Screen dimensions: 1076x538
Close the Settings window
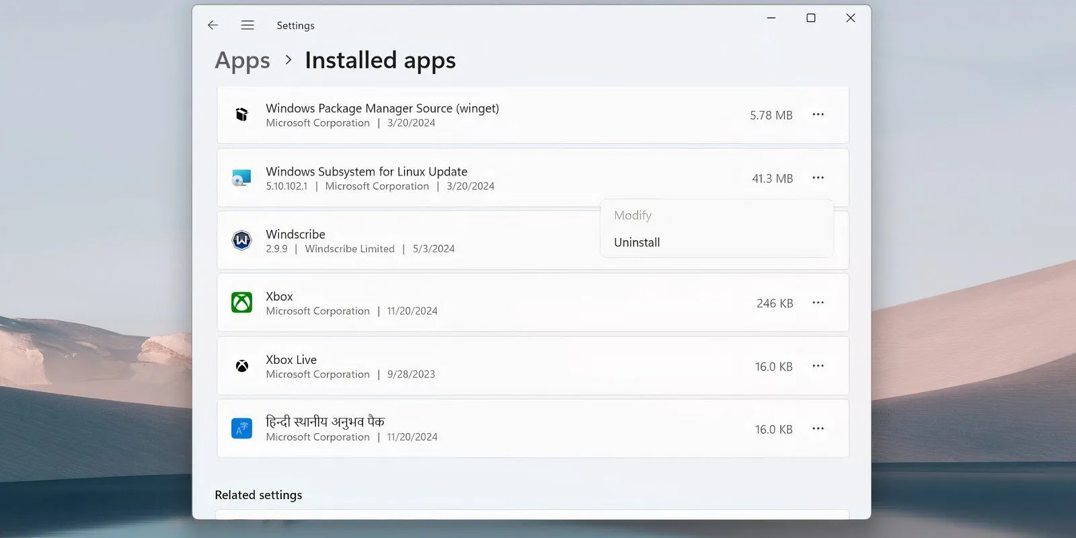[x=851, y=18]
